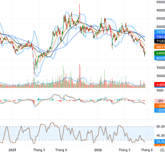
Task: Click the Tháng 5 label following 2026
Action: coord(124,150)
